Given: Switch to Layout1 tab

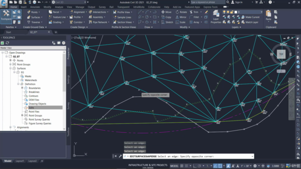Looking at the screenshot, I should point(20,161).
